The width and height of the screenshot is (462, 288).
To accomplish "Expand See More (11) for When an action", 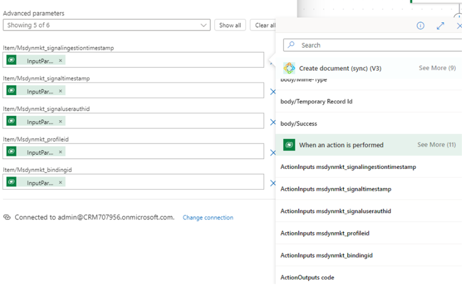I will tap(436, 145).
